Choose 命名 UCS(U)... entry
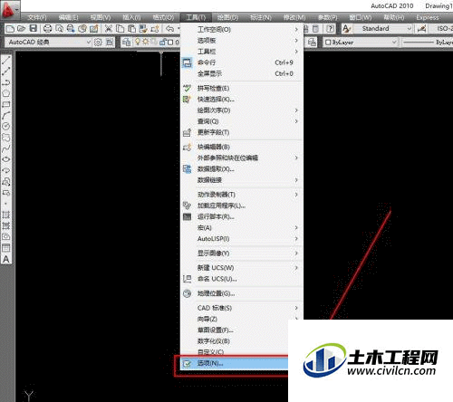This screenshot has width=453, height=402. tap(242, 279)
